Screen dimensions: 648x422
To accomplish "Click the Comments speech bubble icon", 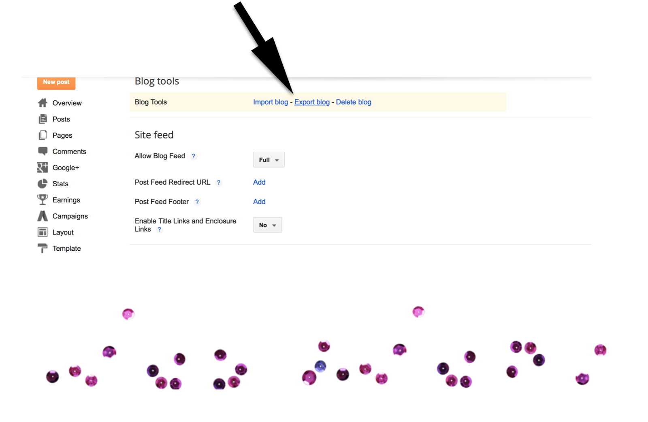I will coord(43,151).
